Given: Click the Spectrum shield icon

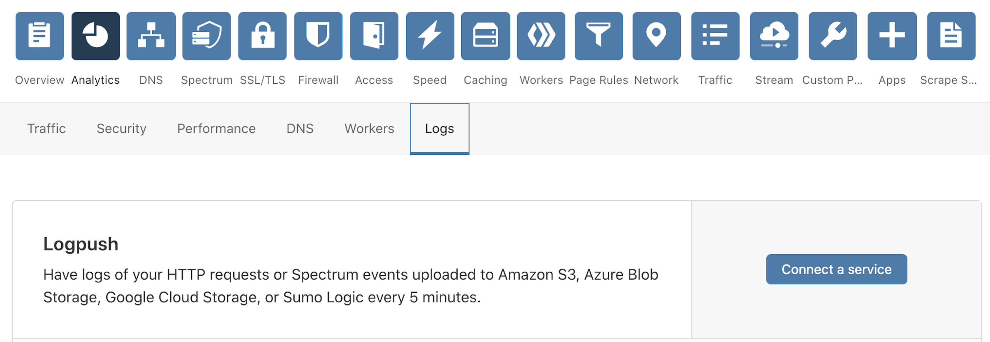Looking at the screenshot, I should tap(207, 36).
